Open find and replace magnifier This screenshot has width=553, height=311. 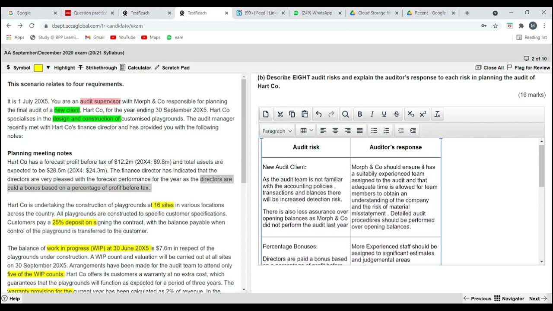pos(345,114)
